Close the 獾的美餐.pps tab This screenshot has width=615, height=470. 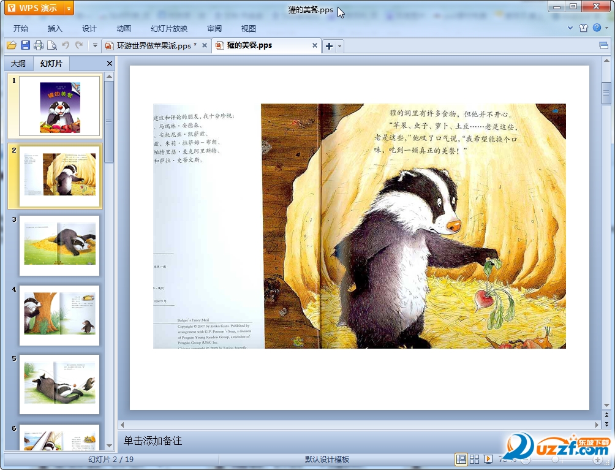coord(315,45)
